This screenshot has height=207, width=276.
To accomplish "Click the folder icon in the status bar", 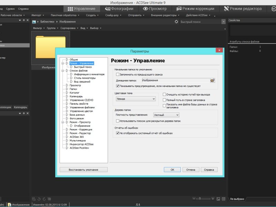I will coord(9,205).
